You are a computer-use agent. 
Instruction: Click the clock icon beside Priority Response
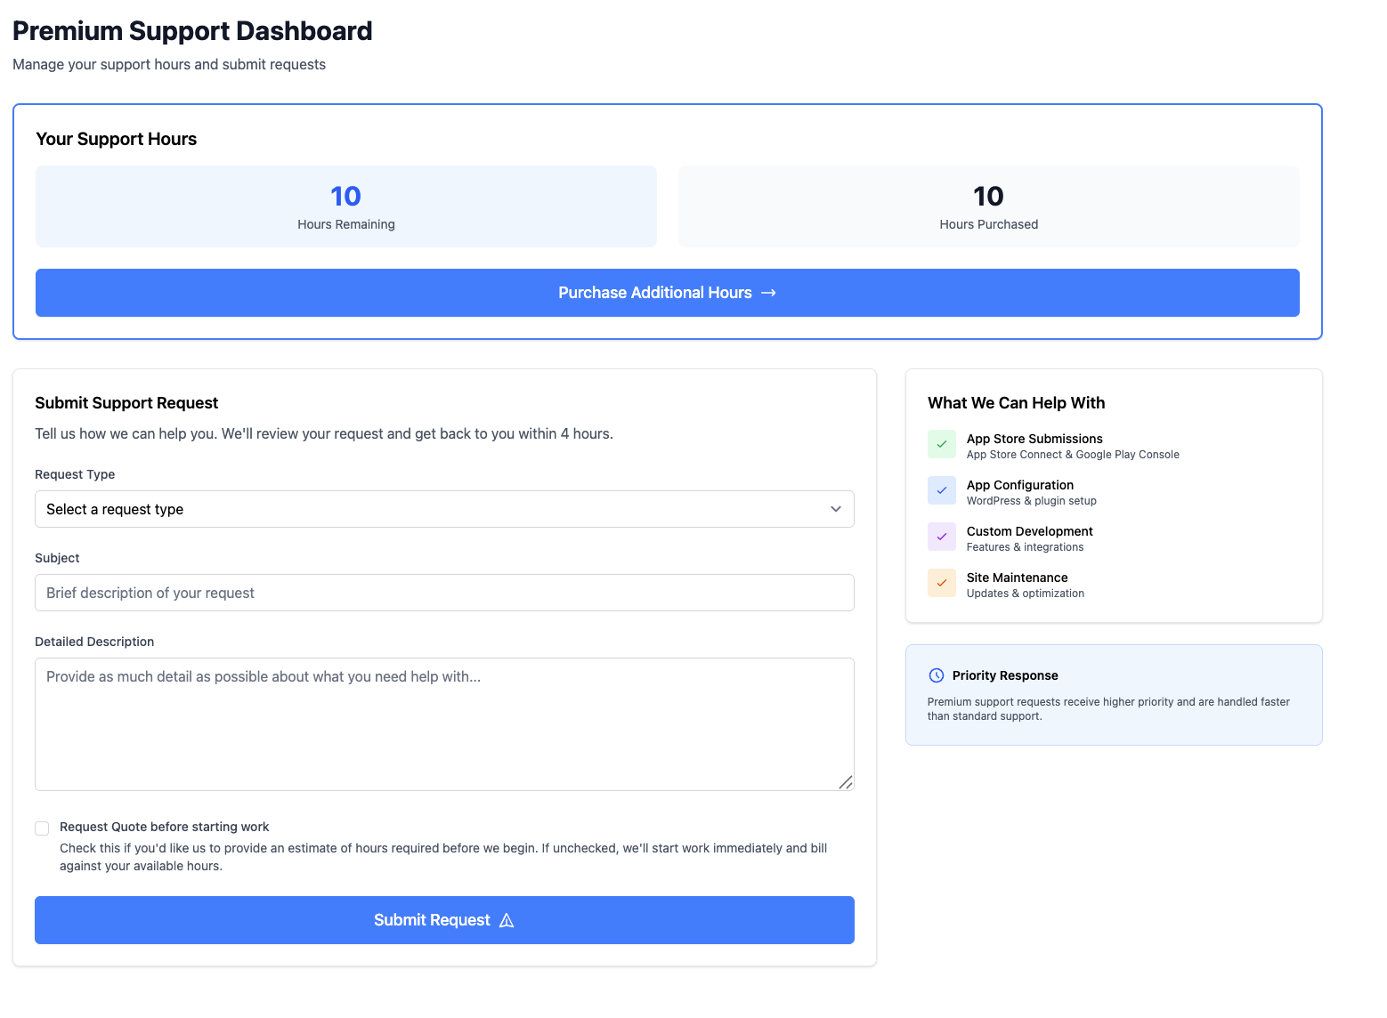tap(937, 675)
